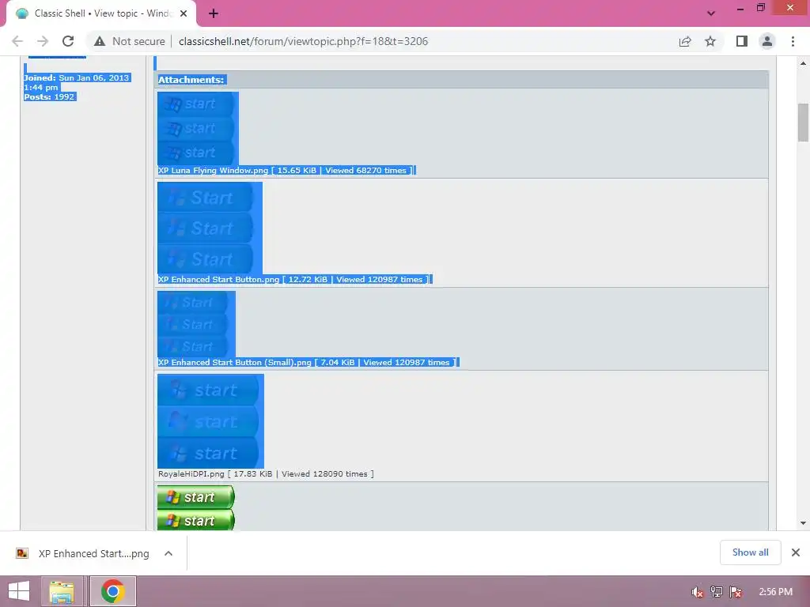Open the XP Enhanced Start Button (Small) image

point(196,324)
